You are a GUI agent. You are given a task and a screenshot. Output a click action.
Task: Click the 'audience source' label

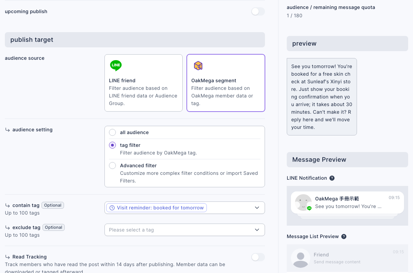(25, 58)
